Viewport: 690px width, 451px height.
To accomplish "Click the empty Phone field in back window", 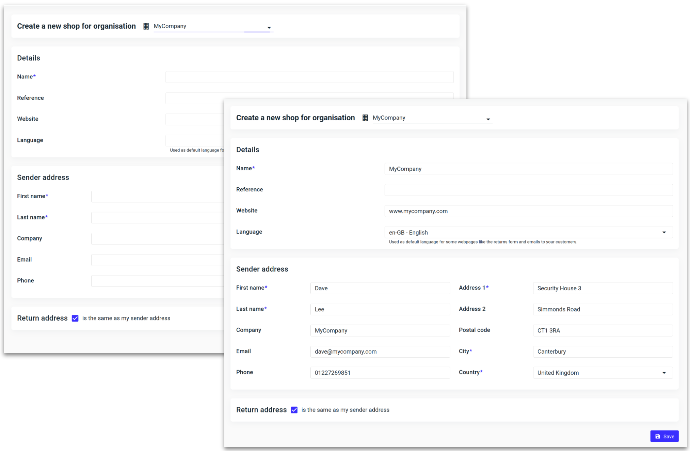I will point(158,281).
